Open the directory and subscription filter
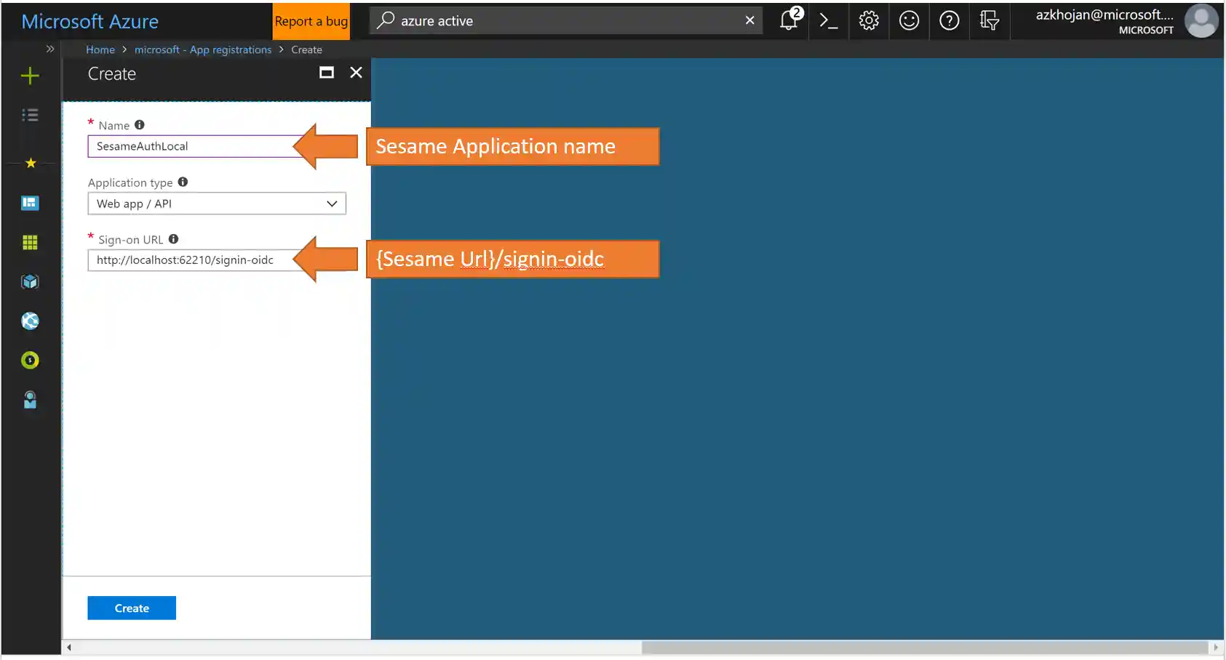The height and width of the screenshot is (660, 1226). point(990,20)
